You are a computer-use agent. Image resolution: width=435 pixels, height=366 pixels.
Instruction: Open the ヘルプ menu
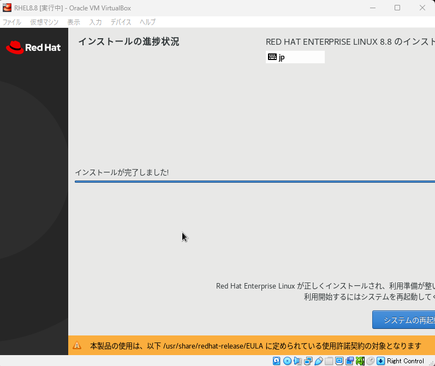click(x=147, y=22)
